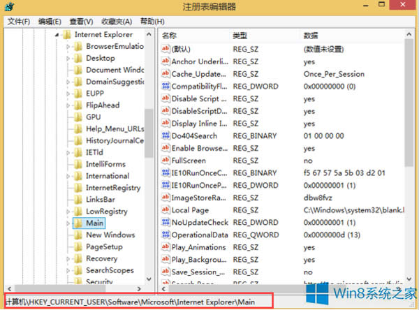Click the tree pane scroll-right arrow
This screenshot has width=419, height=310.
pos(139,289)
